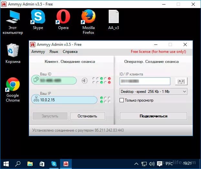
Task: Click the router connection status text
Action: click(78, 130)
